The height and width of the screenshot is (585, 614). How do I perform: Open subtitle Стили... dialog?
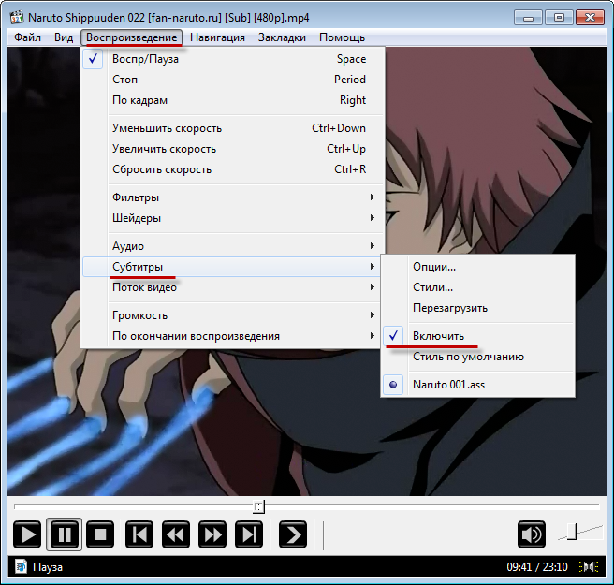pos(477,287)
